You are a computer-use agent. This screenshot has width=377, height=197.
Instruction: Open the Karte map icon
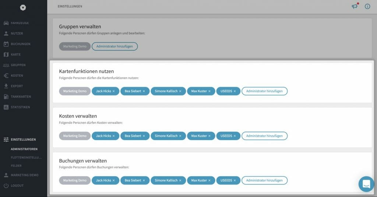click(6, 54)
